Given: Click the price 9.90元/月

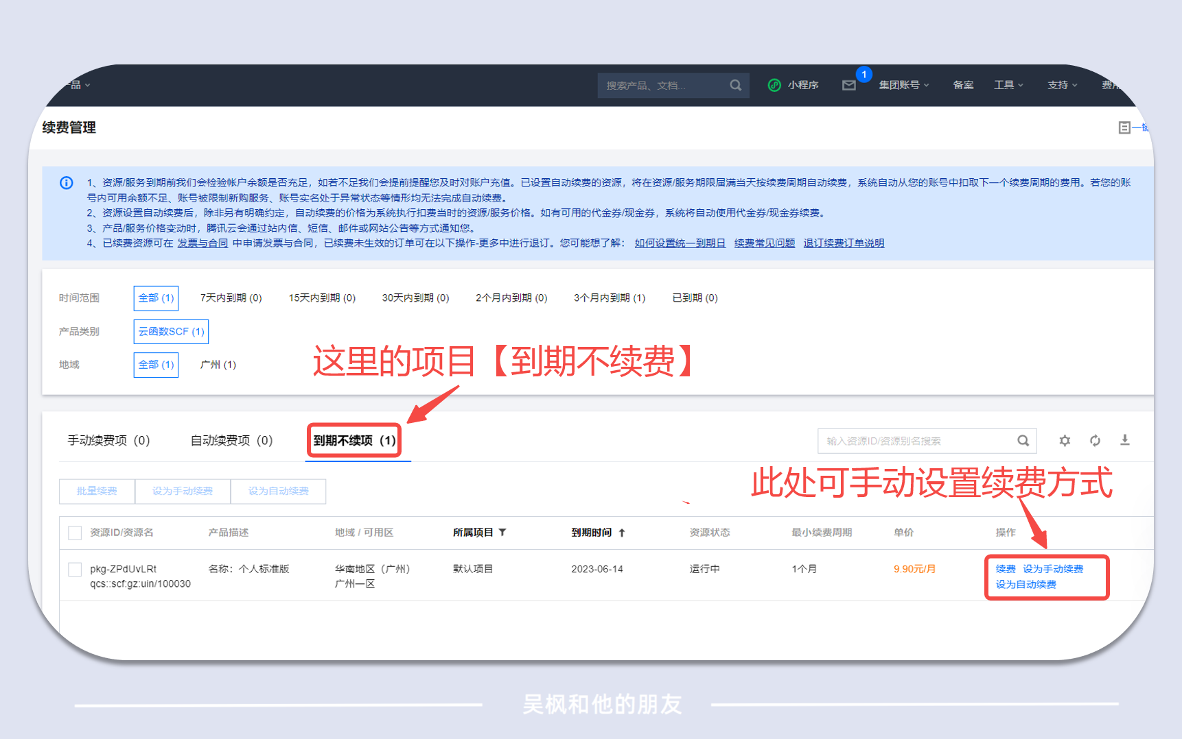Looking at the screenshot, I should coord(914,569).
